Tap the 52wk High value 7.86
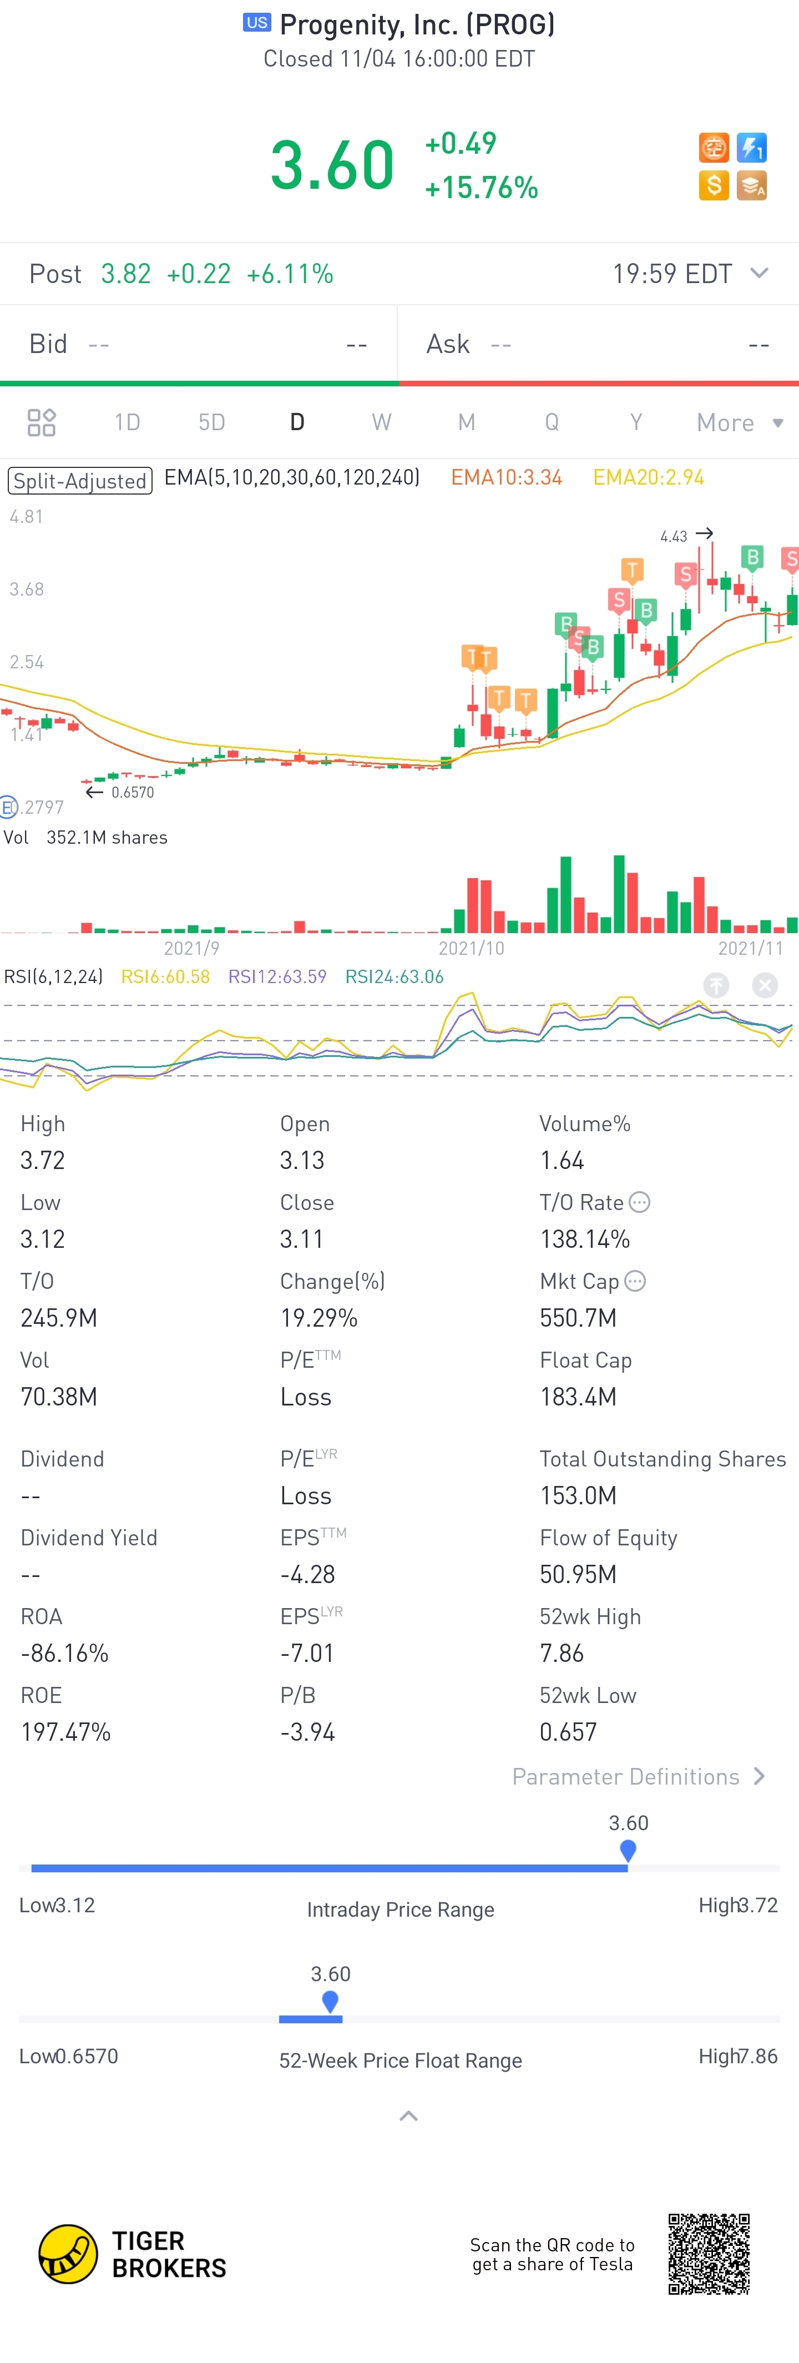The width and height of the screenshot is (799, 2363). [x=562, y=1653]
